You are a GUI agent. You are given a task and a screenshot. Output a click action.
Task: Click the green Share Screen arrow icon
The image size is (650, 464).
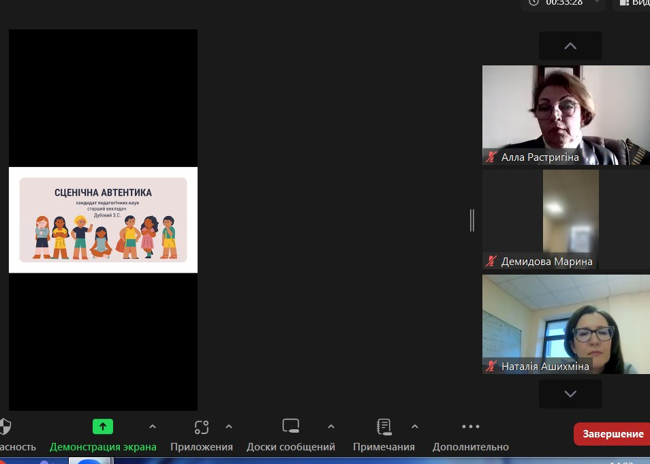point(103,427)
